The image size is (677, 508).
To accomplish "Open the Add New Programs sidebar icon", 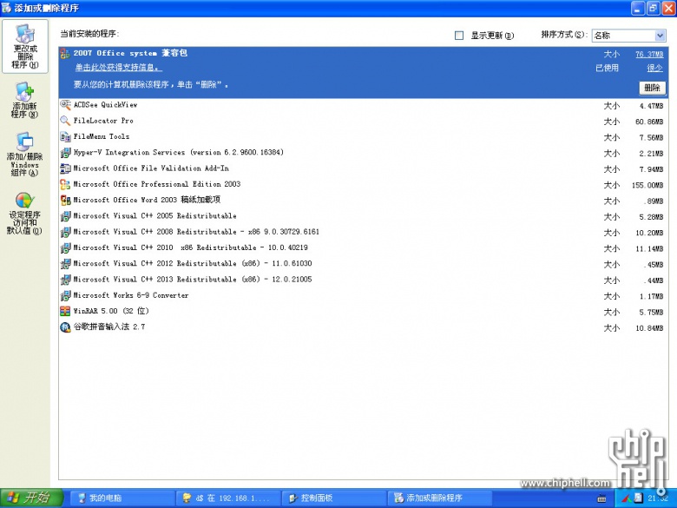I will (24, 100).
